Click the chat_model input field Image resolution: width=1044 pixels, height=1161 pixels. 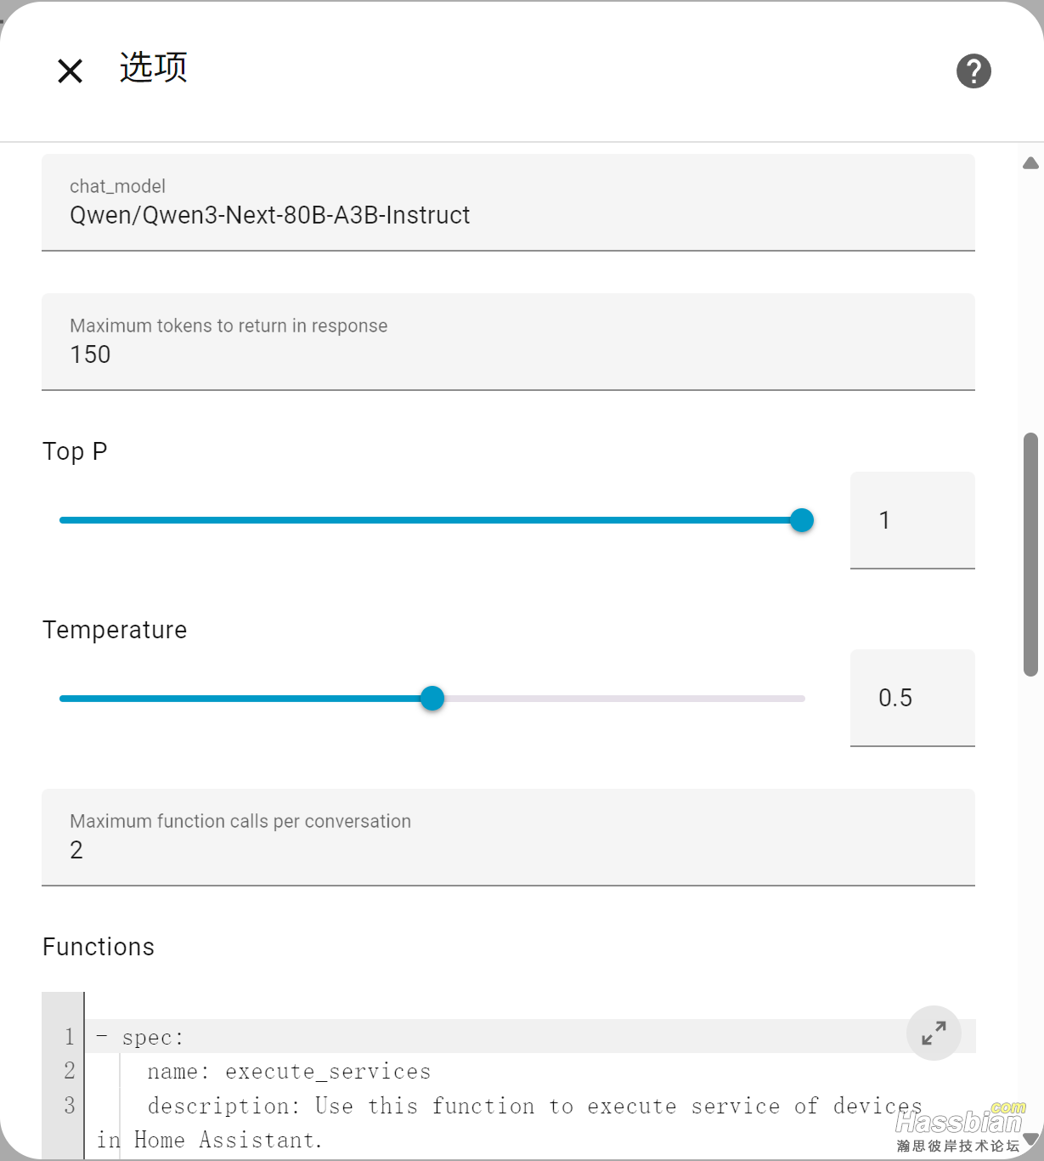(x=508, y=215)
